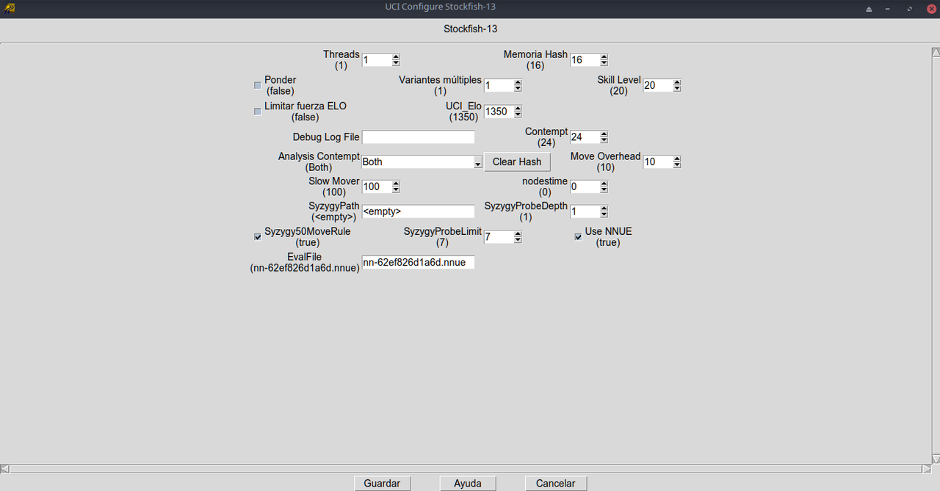Click the Move Overhead value field
The image size is (940, 491).
(658, 162)
